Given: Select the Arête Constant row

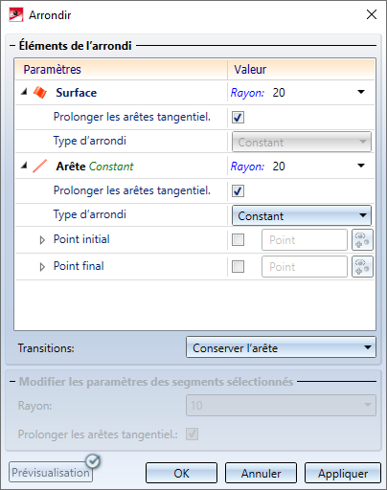Looking at the screenshot, I should [x=194, y=167].
